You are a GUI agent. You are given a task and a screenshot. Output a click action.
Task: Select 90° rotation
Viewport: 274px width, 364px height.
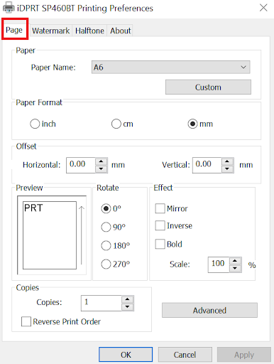106,227
